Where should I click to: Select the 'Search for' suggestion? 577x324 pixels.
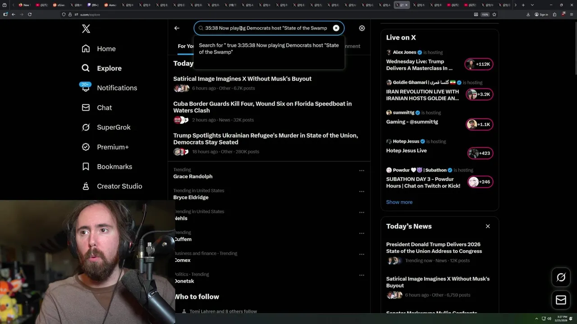coord(269,49)
